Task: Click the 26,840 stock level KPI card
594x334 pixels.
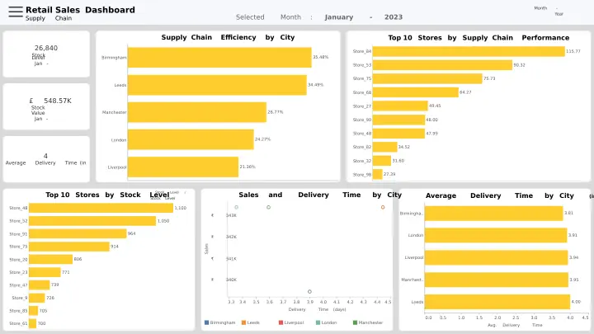Action: point(46,54)
